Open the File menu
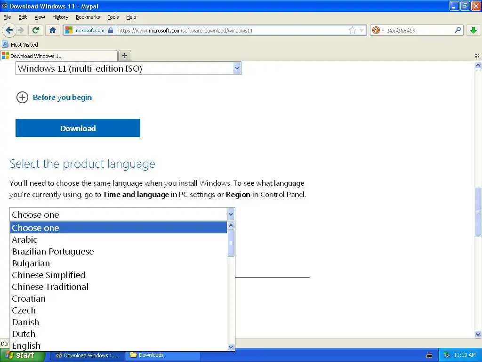The width and height of the screenshot is (482, 362). 7,17
